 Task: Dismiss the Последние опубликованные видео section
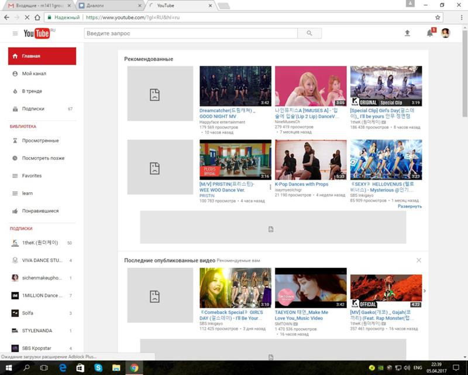click(x=418, y=260)
